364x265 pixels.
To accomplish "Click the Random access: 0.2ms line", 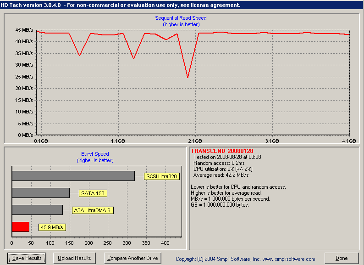I will (x=219, y=163).
